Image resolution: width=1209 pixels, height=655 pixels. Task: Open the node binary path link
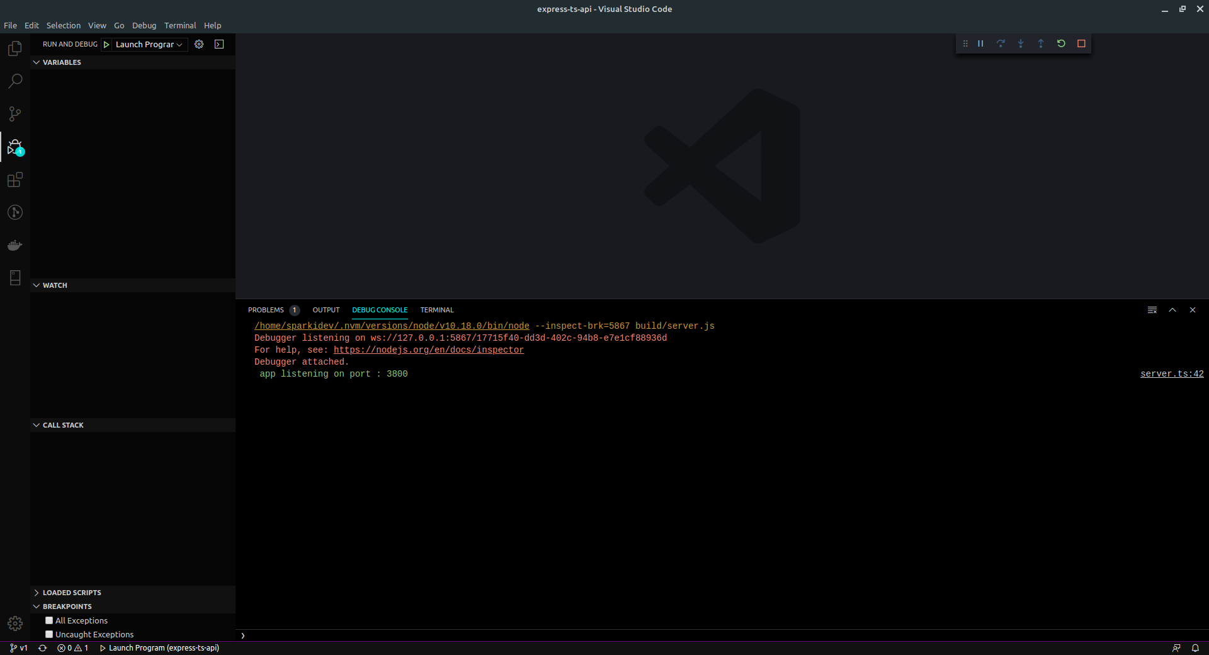pos(392,326)
